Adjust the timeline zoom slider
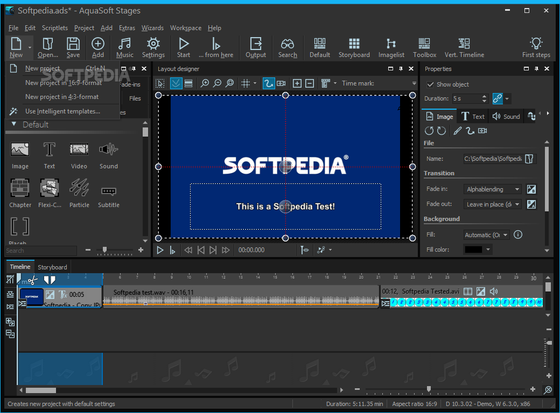This screenshot has width=560, height=413. pyautogui.click(x=429, y=389)
